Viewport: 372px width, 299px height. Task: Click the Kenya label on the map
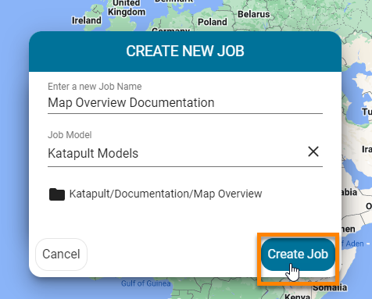tap(297, 297)
